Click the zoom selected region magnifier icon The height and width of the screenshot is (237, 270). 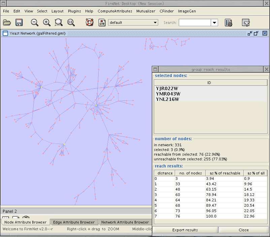click(59, 23)
